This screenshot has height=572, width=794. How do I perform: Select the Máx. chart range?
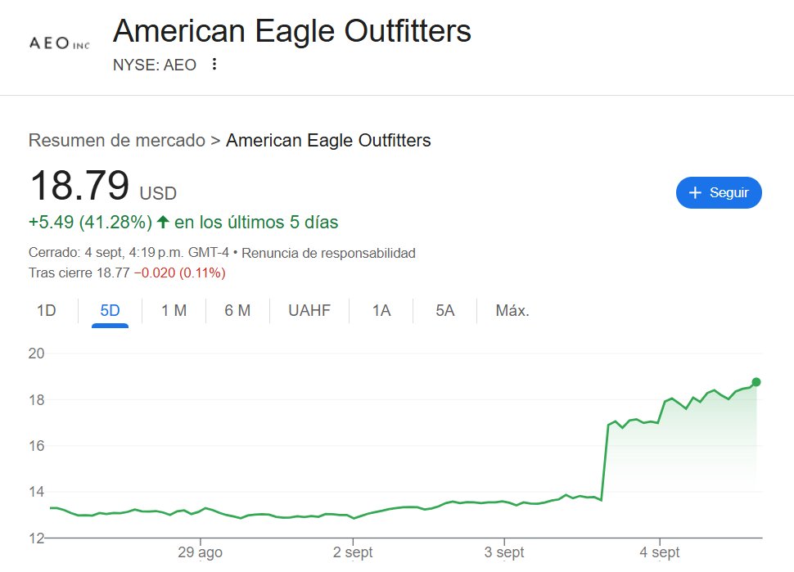point(512,311)
